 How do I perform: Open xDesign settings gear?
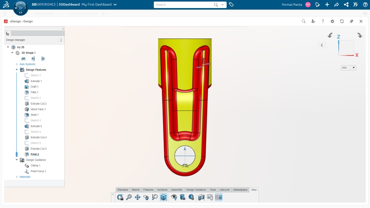pyautogui.click(x=332, y=21)
